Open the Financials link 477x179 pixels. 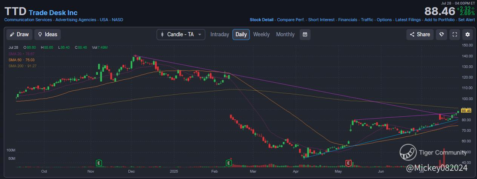tap(348, 20)
